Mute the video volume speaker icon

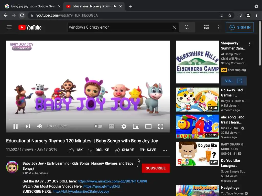coord(40,126)
